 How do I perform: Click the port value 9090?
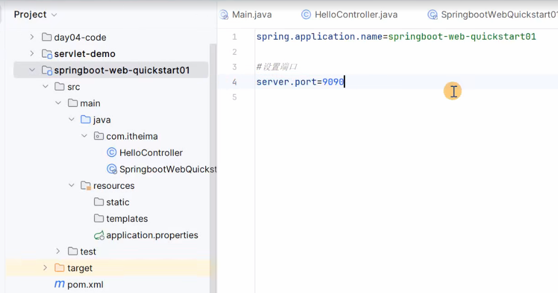(x=333, y=82)
